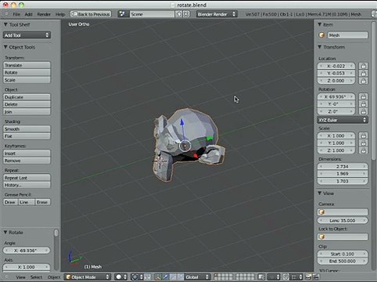Toggle the Location Z lock
Image resolution: width=377 pixels, height=282 pixels.
(363, 81)
